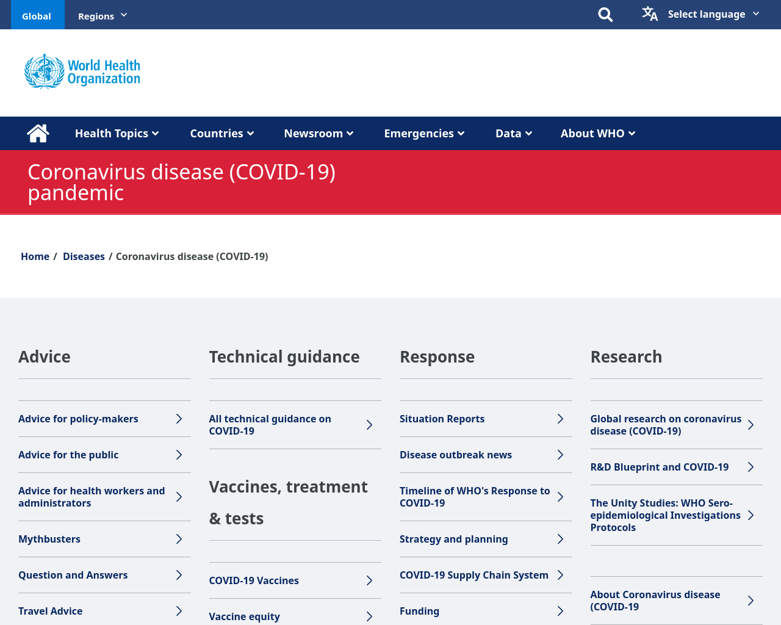The height and width of the screenshot is (625, 781).
Task: Click the arrow next to Travel Advice
Action: [x=179, y=611]
